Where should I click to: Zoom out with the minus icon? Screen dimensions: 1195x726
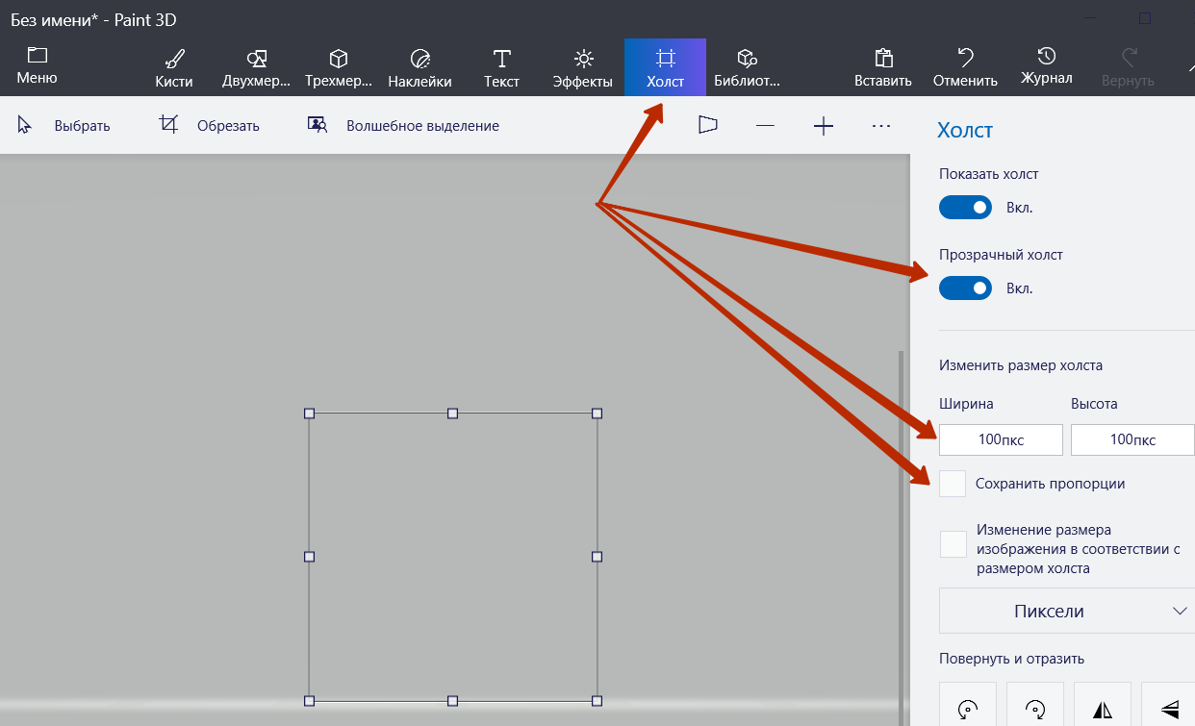(x=765, y=125)
